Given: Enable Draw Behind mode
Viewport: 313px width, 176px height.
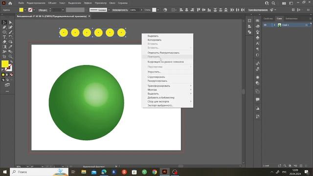Looking at the screenshot, I should [x=7, y=80].
